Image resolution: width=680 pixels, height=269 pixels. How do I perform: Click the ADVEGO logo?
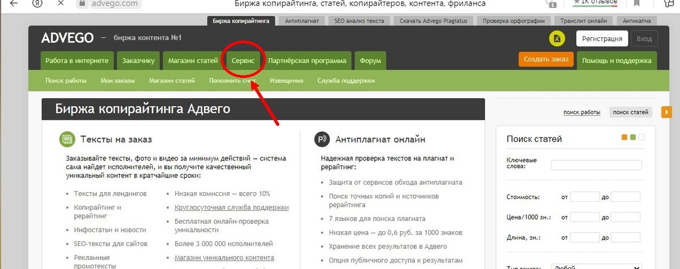[67, 38]
